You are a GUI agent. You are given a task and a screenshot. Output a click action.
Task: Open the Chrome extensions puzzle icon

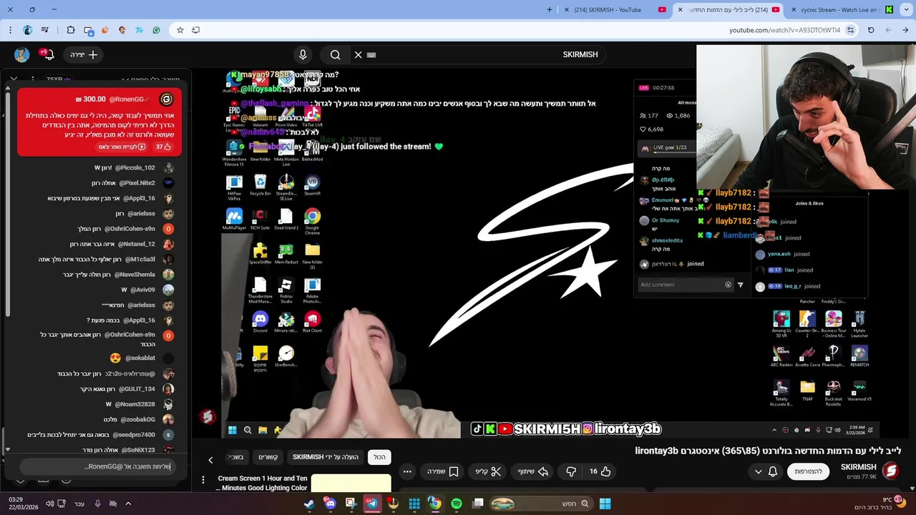(x=71, y=30)
